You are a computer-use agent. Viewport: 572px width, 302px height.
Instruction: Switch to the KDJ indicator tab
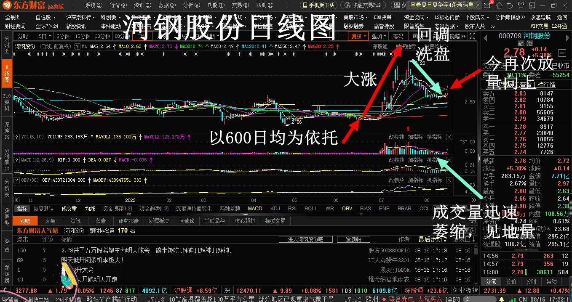pos(275,208)
